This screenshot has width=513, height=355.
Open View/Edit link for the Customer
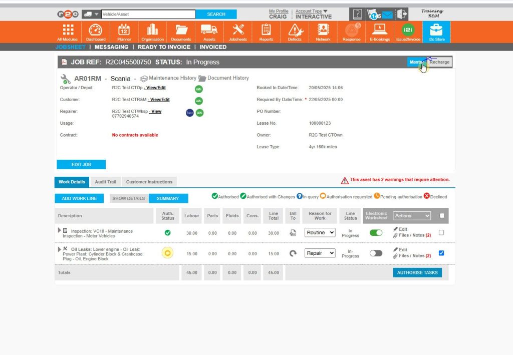click(x=157, y=100)
